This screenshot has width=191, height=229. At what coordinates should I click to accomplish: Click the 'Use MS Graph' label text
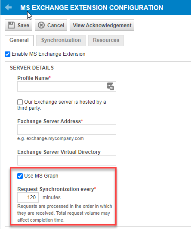pos(41,176)
